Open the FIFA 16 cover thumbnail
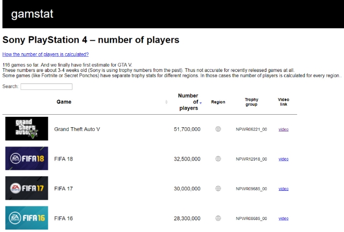The image size is (344, 232). click(x=27, y=218)
